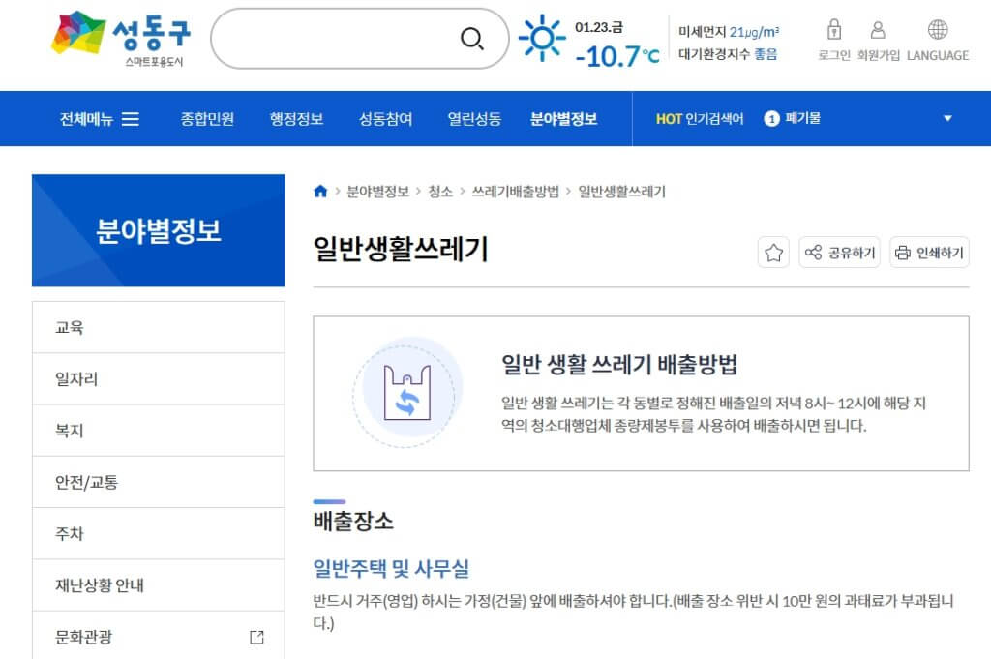The image size is (991, 659).
Task: Open the 성동참여 navigation menu
Action: pos(384,117)
